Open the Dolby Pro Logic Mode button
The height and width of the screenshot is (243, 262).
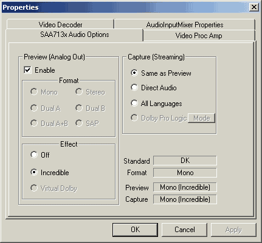pyautogui.click(x=201, y=118)
